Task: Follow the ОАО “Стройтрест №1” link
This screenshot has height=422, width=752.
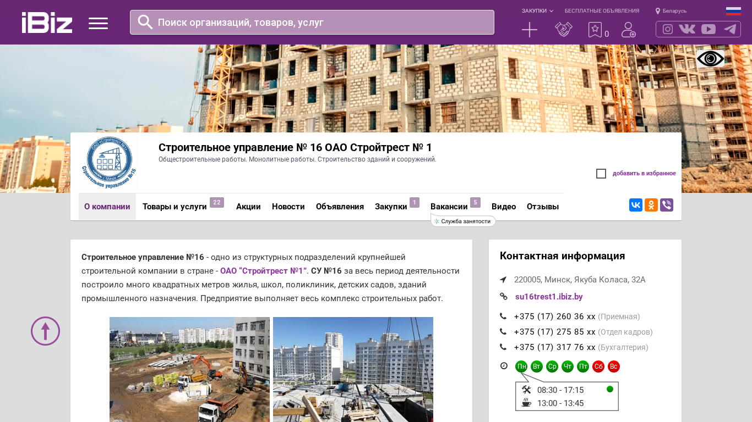Action: 263,271
